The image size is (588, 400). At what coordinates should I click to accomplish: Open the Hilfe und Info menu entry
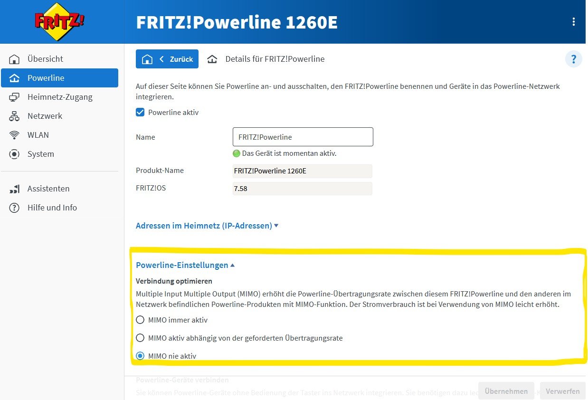(x=59, y=208)
